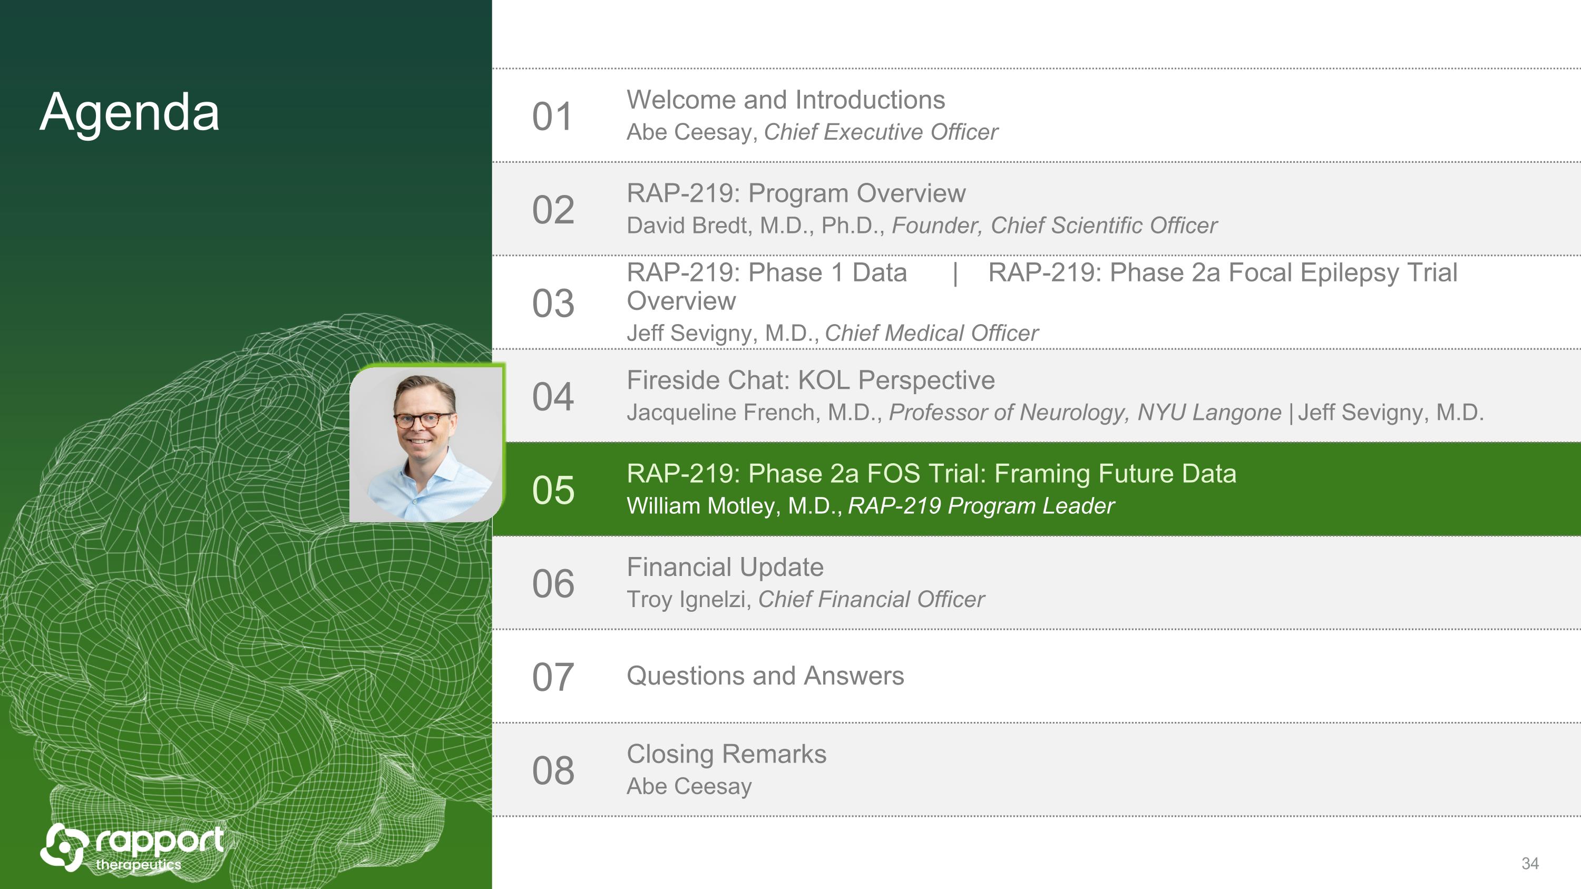Click RAP-219: Phase 1 Data heading
The image size is (1581, 889).
[766, 273]
